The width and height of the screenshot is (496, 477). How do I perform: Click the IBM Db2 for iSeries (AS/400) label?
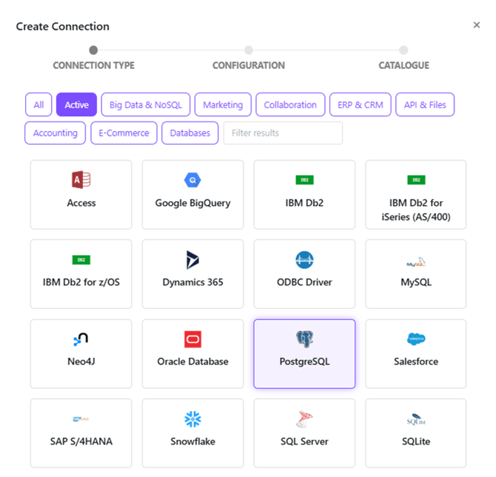(416, 210)
